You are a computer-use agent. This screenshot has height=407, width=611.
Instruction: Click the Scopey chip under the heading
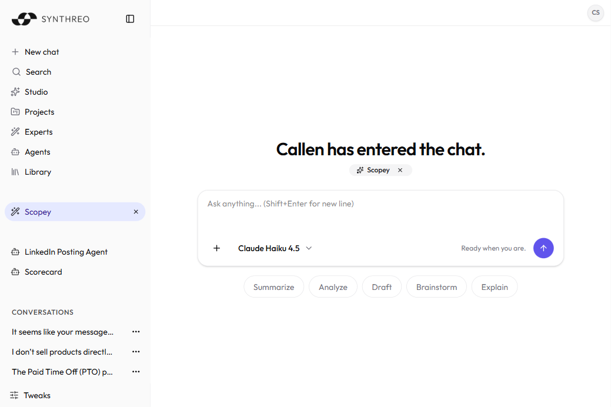tap(380, 170)
